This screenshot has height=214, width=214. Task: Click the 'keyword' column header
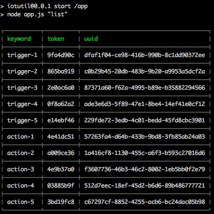click(x=19, y=39)
